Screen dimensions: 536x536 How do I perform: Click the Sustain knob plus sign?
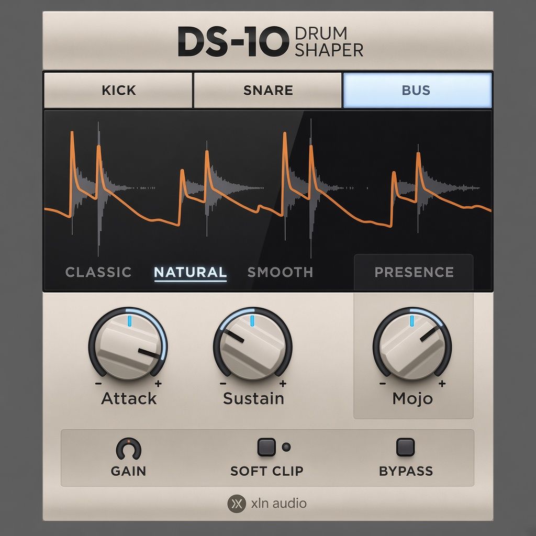coord(283,384)
